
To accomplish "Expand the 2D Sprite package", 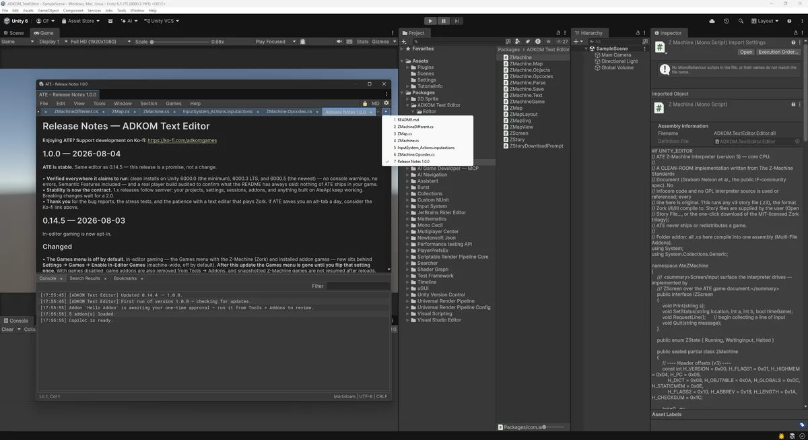I will pyautogui.click(x=408, y=99).
